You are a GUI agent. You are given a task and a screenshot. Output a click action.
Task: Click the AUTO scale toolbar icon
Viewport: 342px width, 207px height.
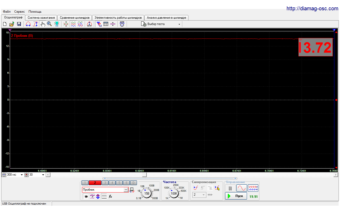pos(89,24)
